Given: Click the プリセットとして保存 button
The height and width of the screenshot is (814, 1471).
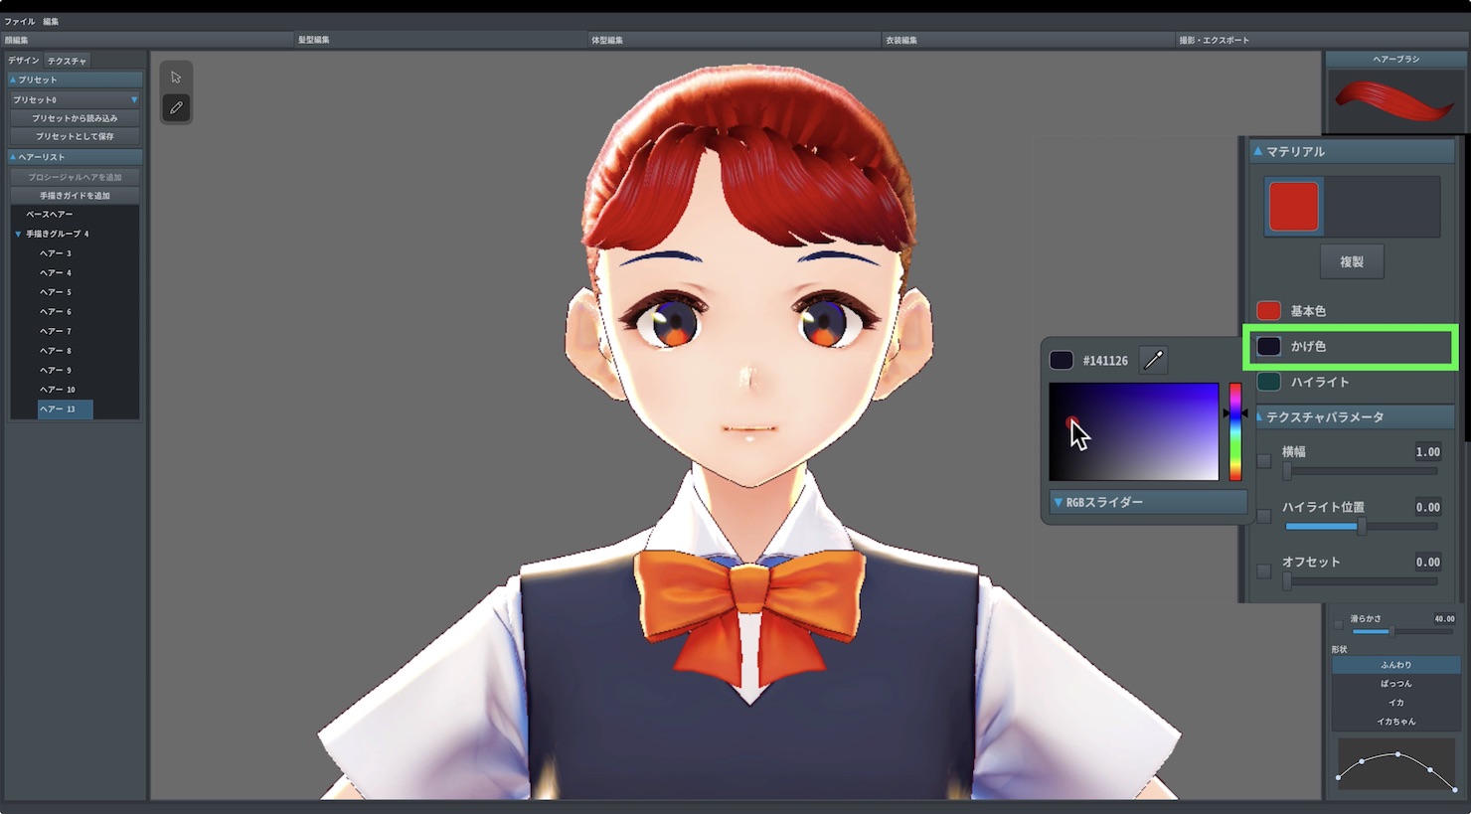Looking at the screenshot, I should tap(75, 136).
